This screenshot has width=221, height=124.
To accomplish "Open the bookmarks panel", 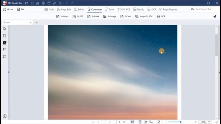I will point(4,56).
